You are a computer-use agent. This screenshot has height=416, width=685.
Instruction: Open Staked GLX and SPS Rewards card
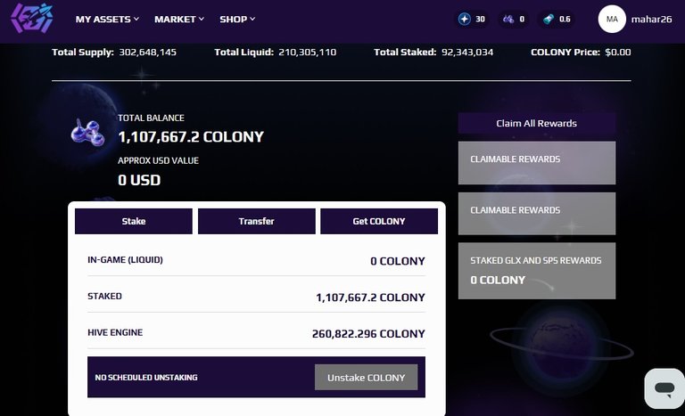(x=537, y=271)
